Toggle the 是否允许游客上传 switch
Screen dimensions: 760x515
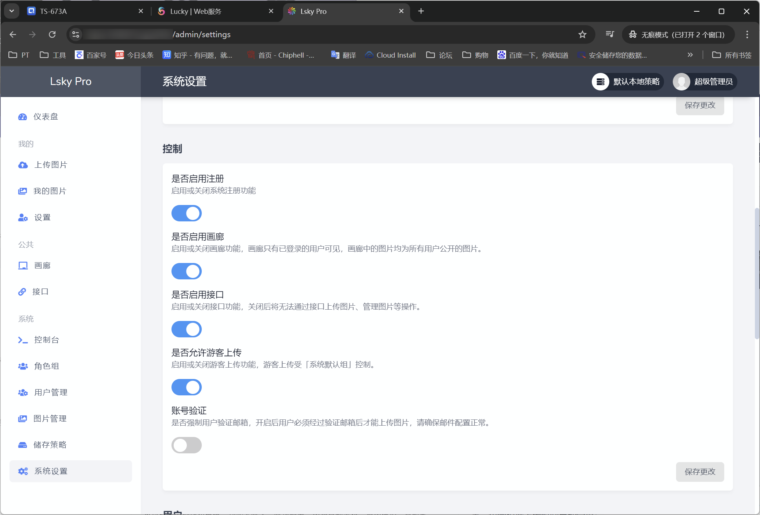coord(186,387)
